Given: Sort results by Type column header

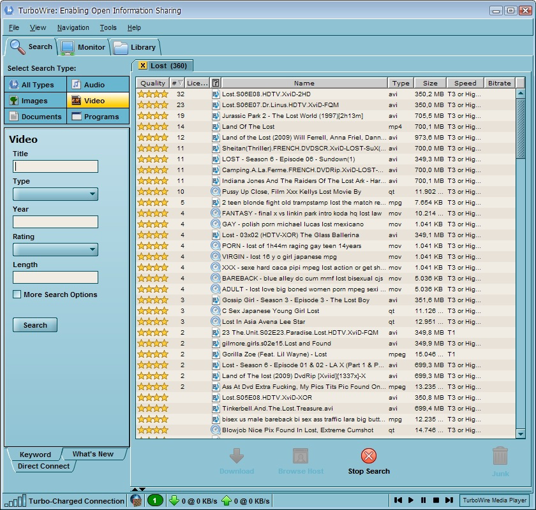Looking at the screenshot, I should point(401,83).
